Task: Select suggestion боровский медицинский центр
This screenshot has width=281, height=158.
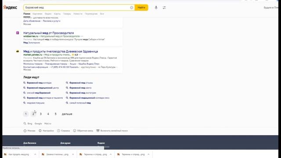Action: pyautogui.click(x=43, y=88)
